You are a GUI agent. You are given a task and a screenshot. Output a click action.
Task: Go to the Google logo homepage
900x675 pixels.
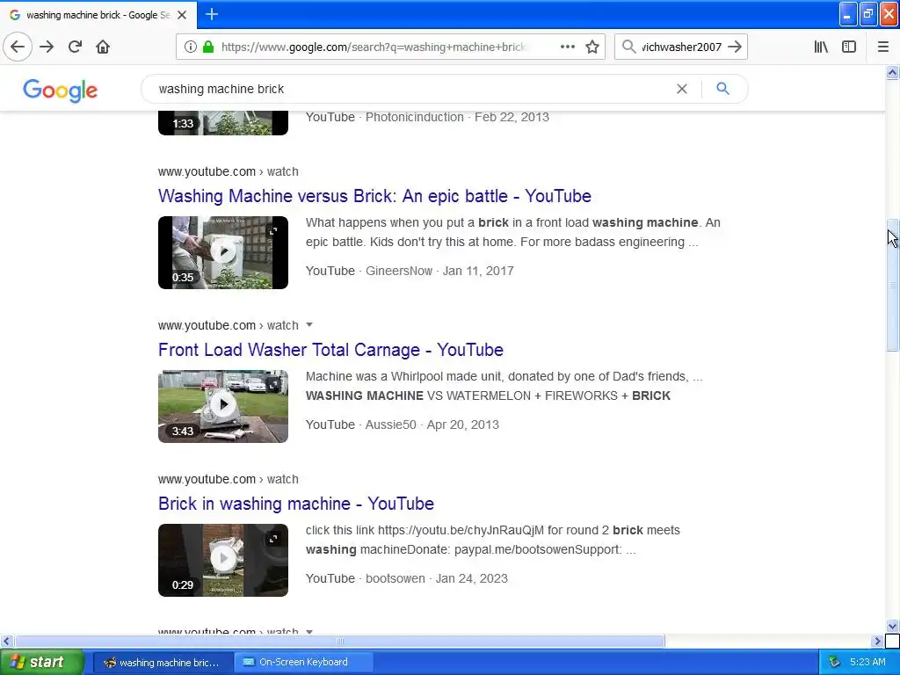(61, 91)
